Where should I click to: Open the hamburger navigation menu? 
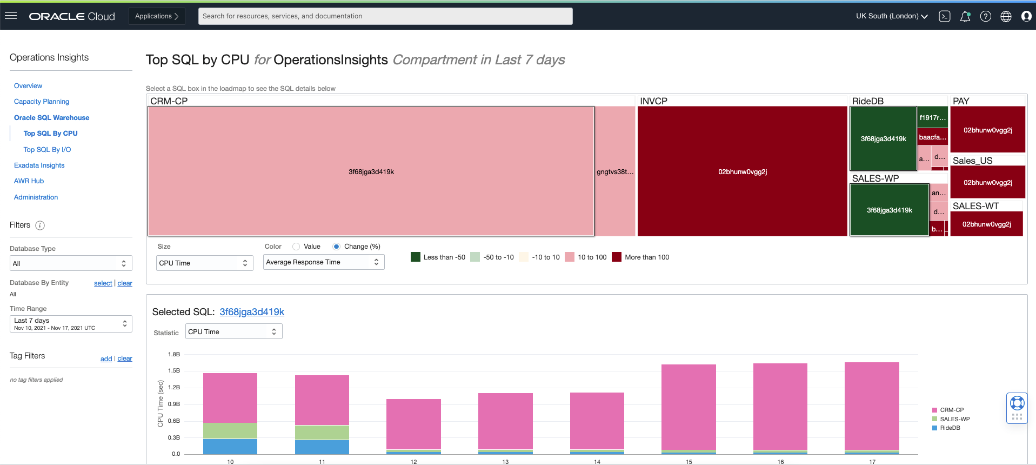(x=11, y=16)
